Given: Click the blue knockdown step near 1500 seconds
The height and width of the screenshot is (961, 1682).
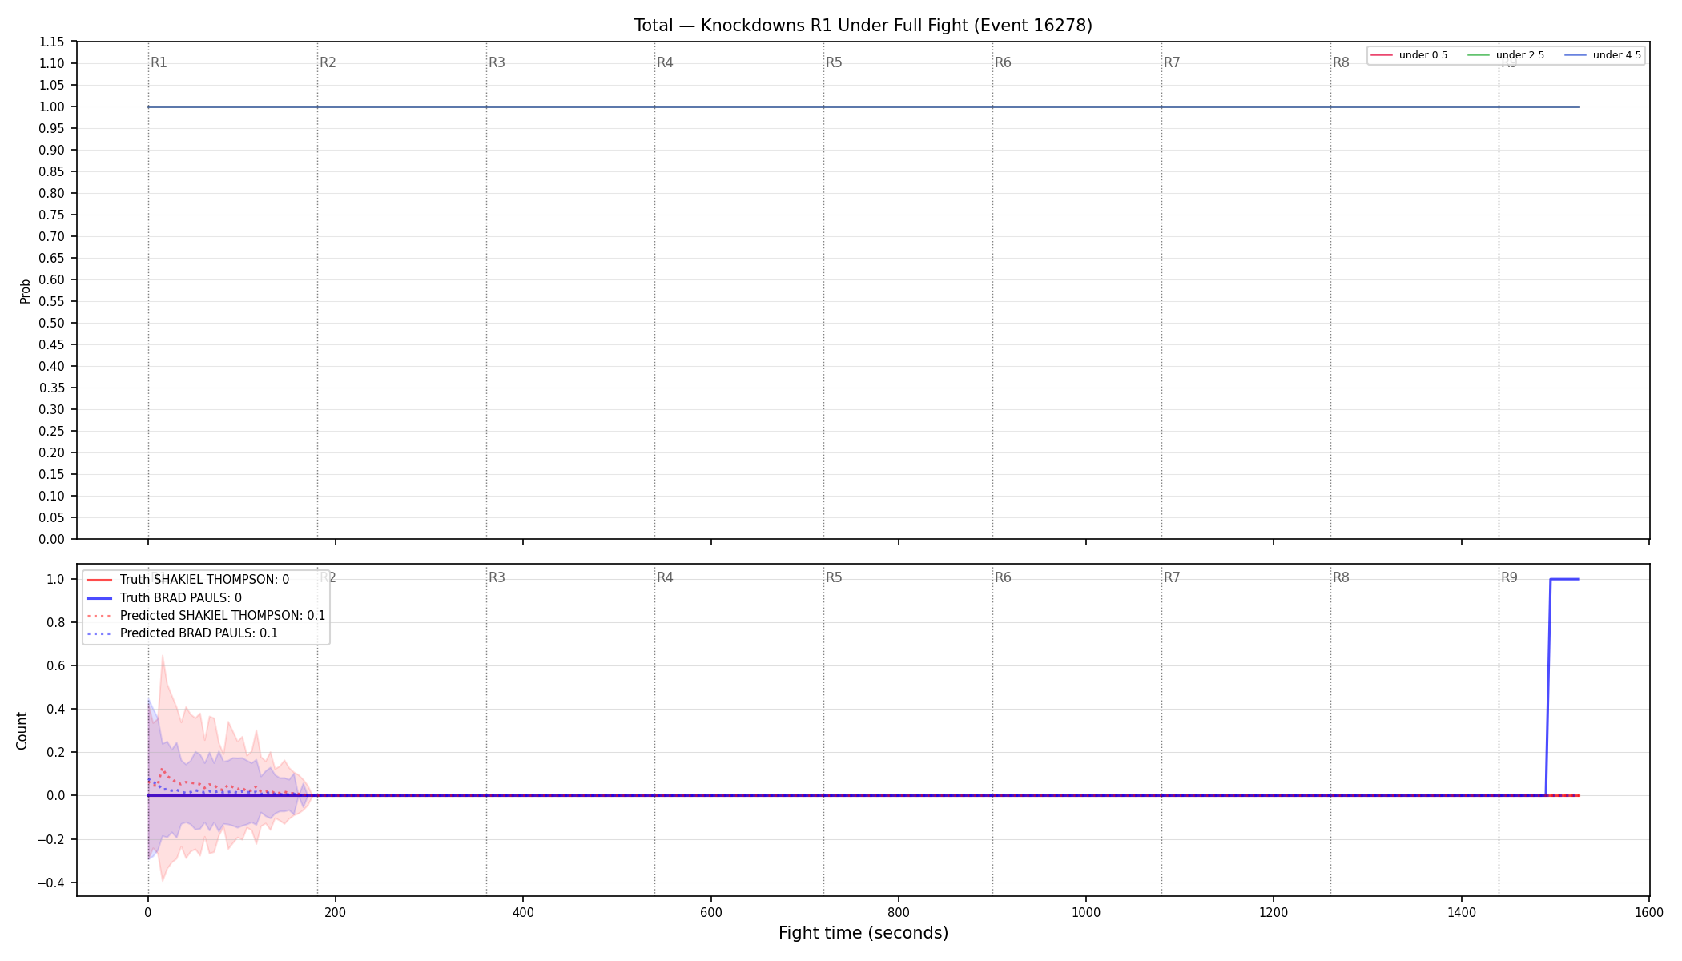Looking at the screenshot, I should [x=1548, y=687].
